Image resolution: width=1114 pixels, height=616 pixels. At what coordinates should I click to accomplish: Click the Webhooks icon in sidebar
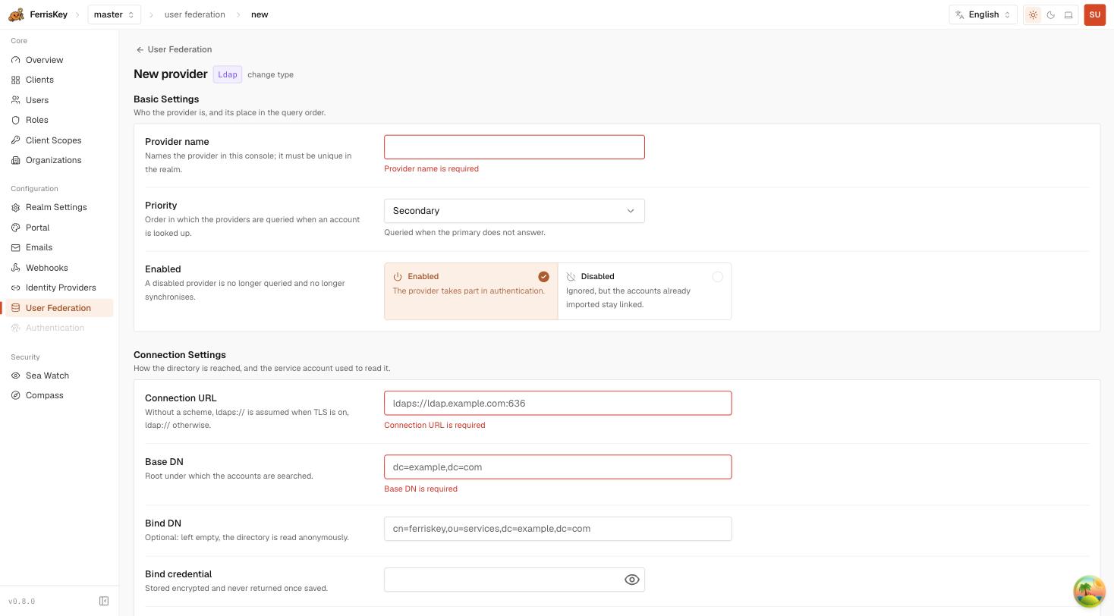pyautogui.click(x=16, y=268)
